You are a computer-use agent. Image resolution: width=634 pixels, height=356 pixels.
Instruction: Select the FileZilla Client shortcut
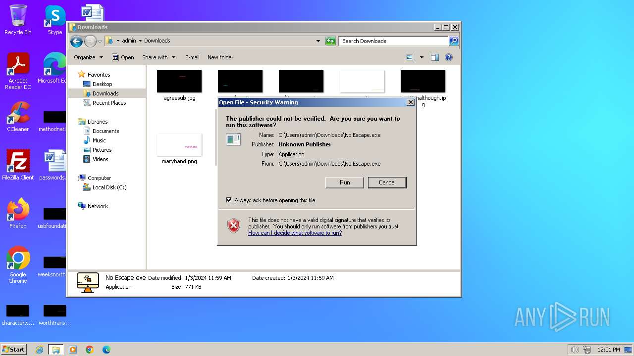coord(18,165)
